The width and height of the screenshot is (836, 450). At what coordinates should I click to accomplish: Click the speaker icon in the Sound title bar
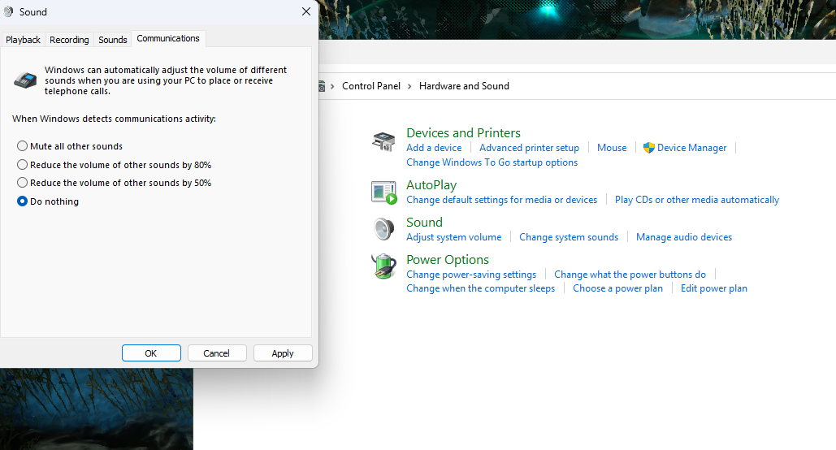8,11
